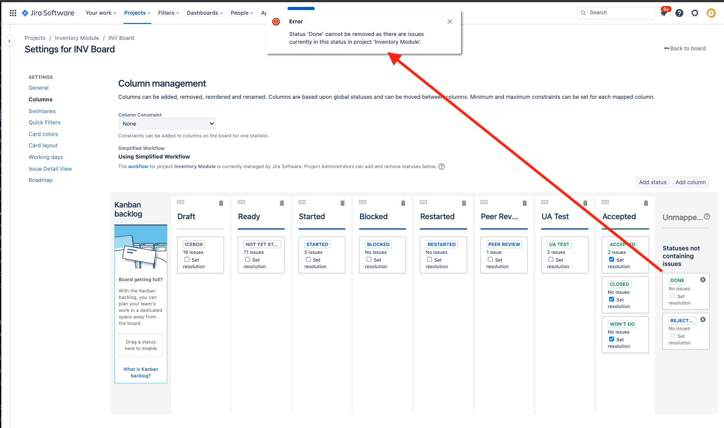Click the Simplified Workflow help icon
The width and height of the screenshot is (724, 428).
tap(442, 167)
